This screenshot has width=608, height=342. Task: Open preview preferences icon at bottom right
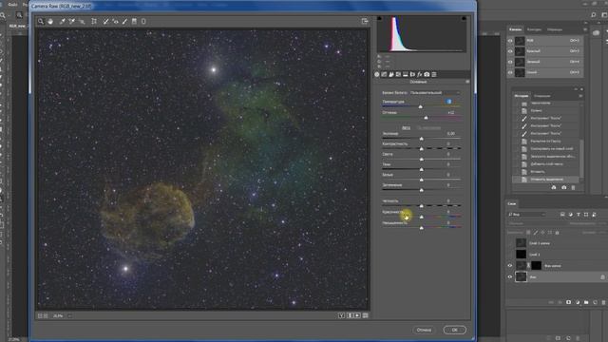(x=365, y=315)
